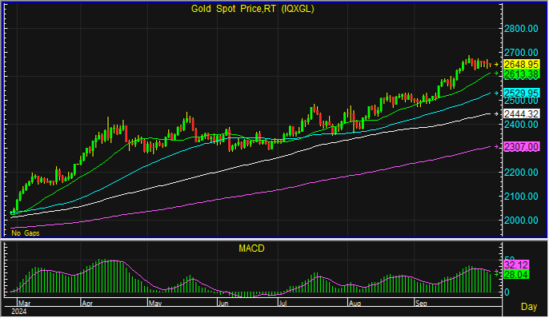Click the Jun marker on the time axis
The width and height of the screenshot is (549, 318).
click(223, 303)
